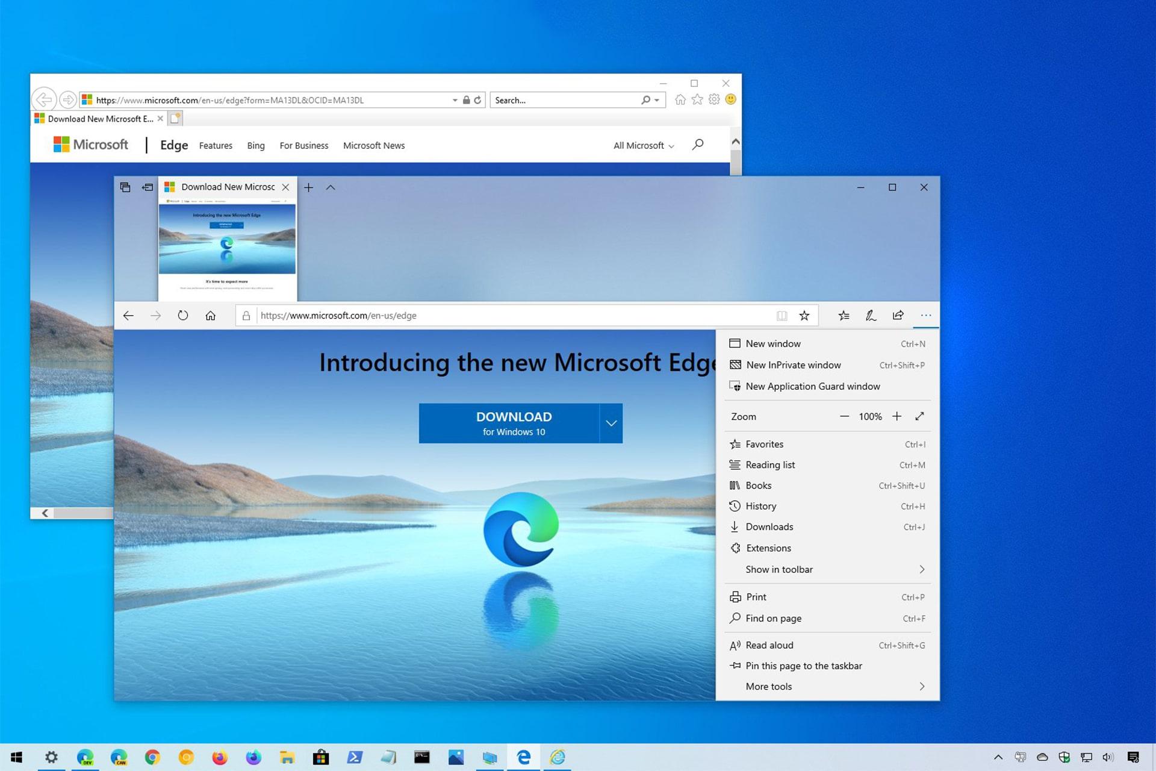The height and width of the screenshot is (771, 1156).
Task: Toggle full screen from the Zoom row
Action: coord(919,416)
